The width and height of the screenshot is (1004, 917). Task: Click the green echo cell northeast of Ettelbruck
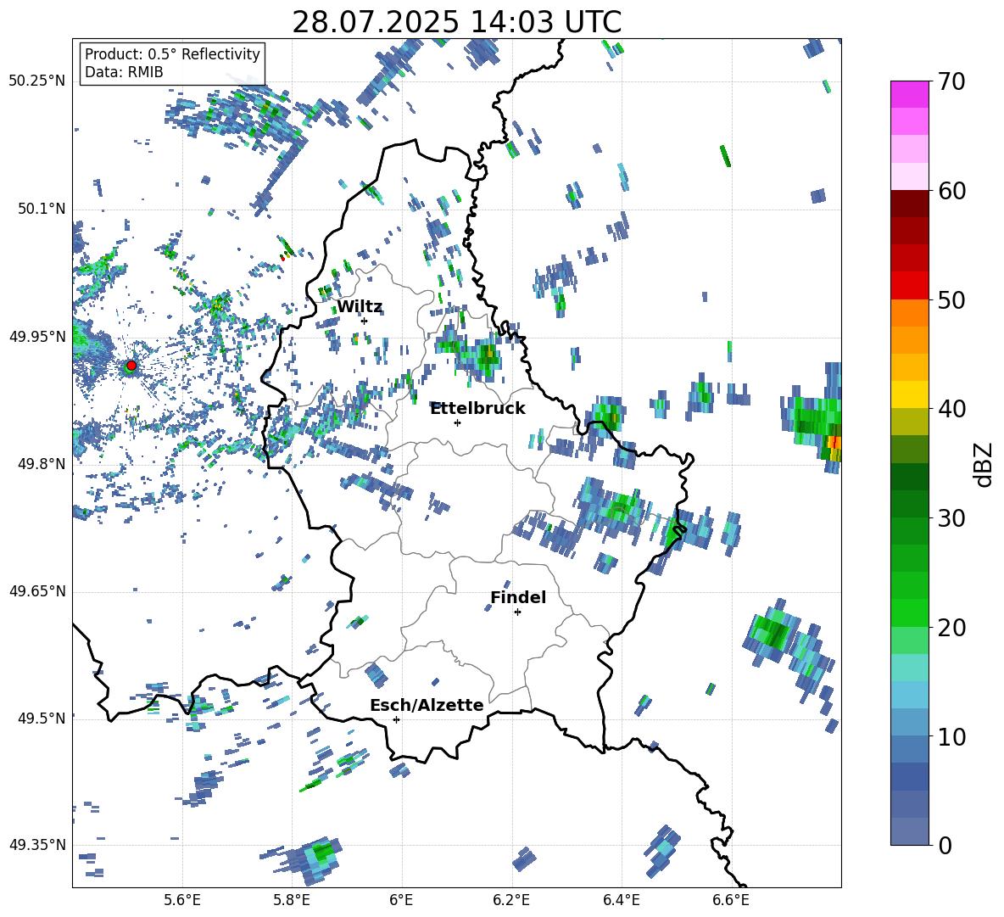point(488,355)
